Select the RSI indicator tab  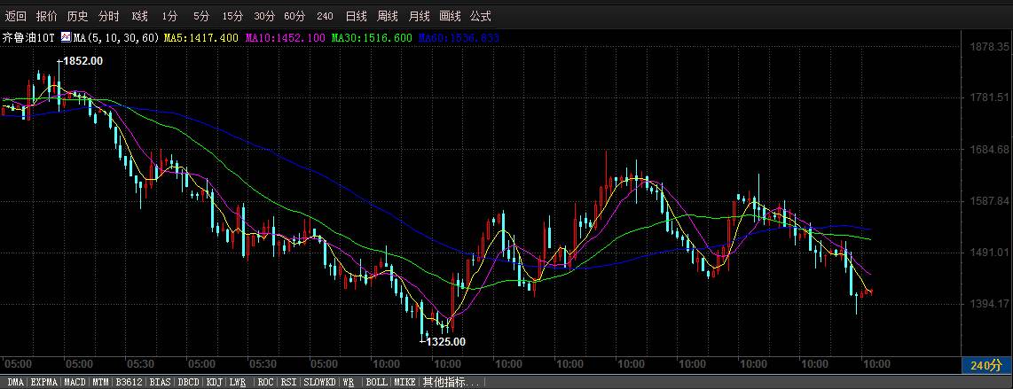pyautogui.click(x=288, y=383)
